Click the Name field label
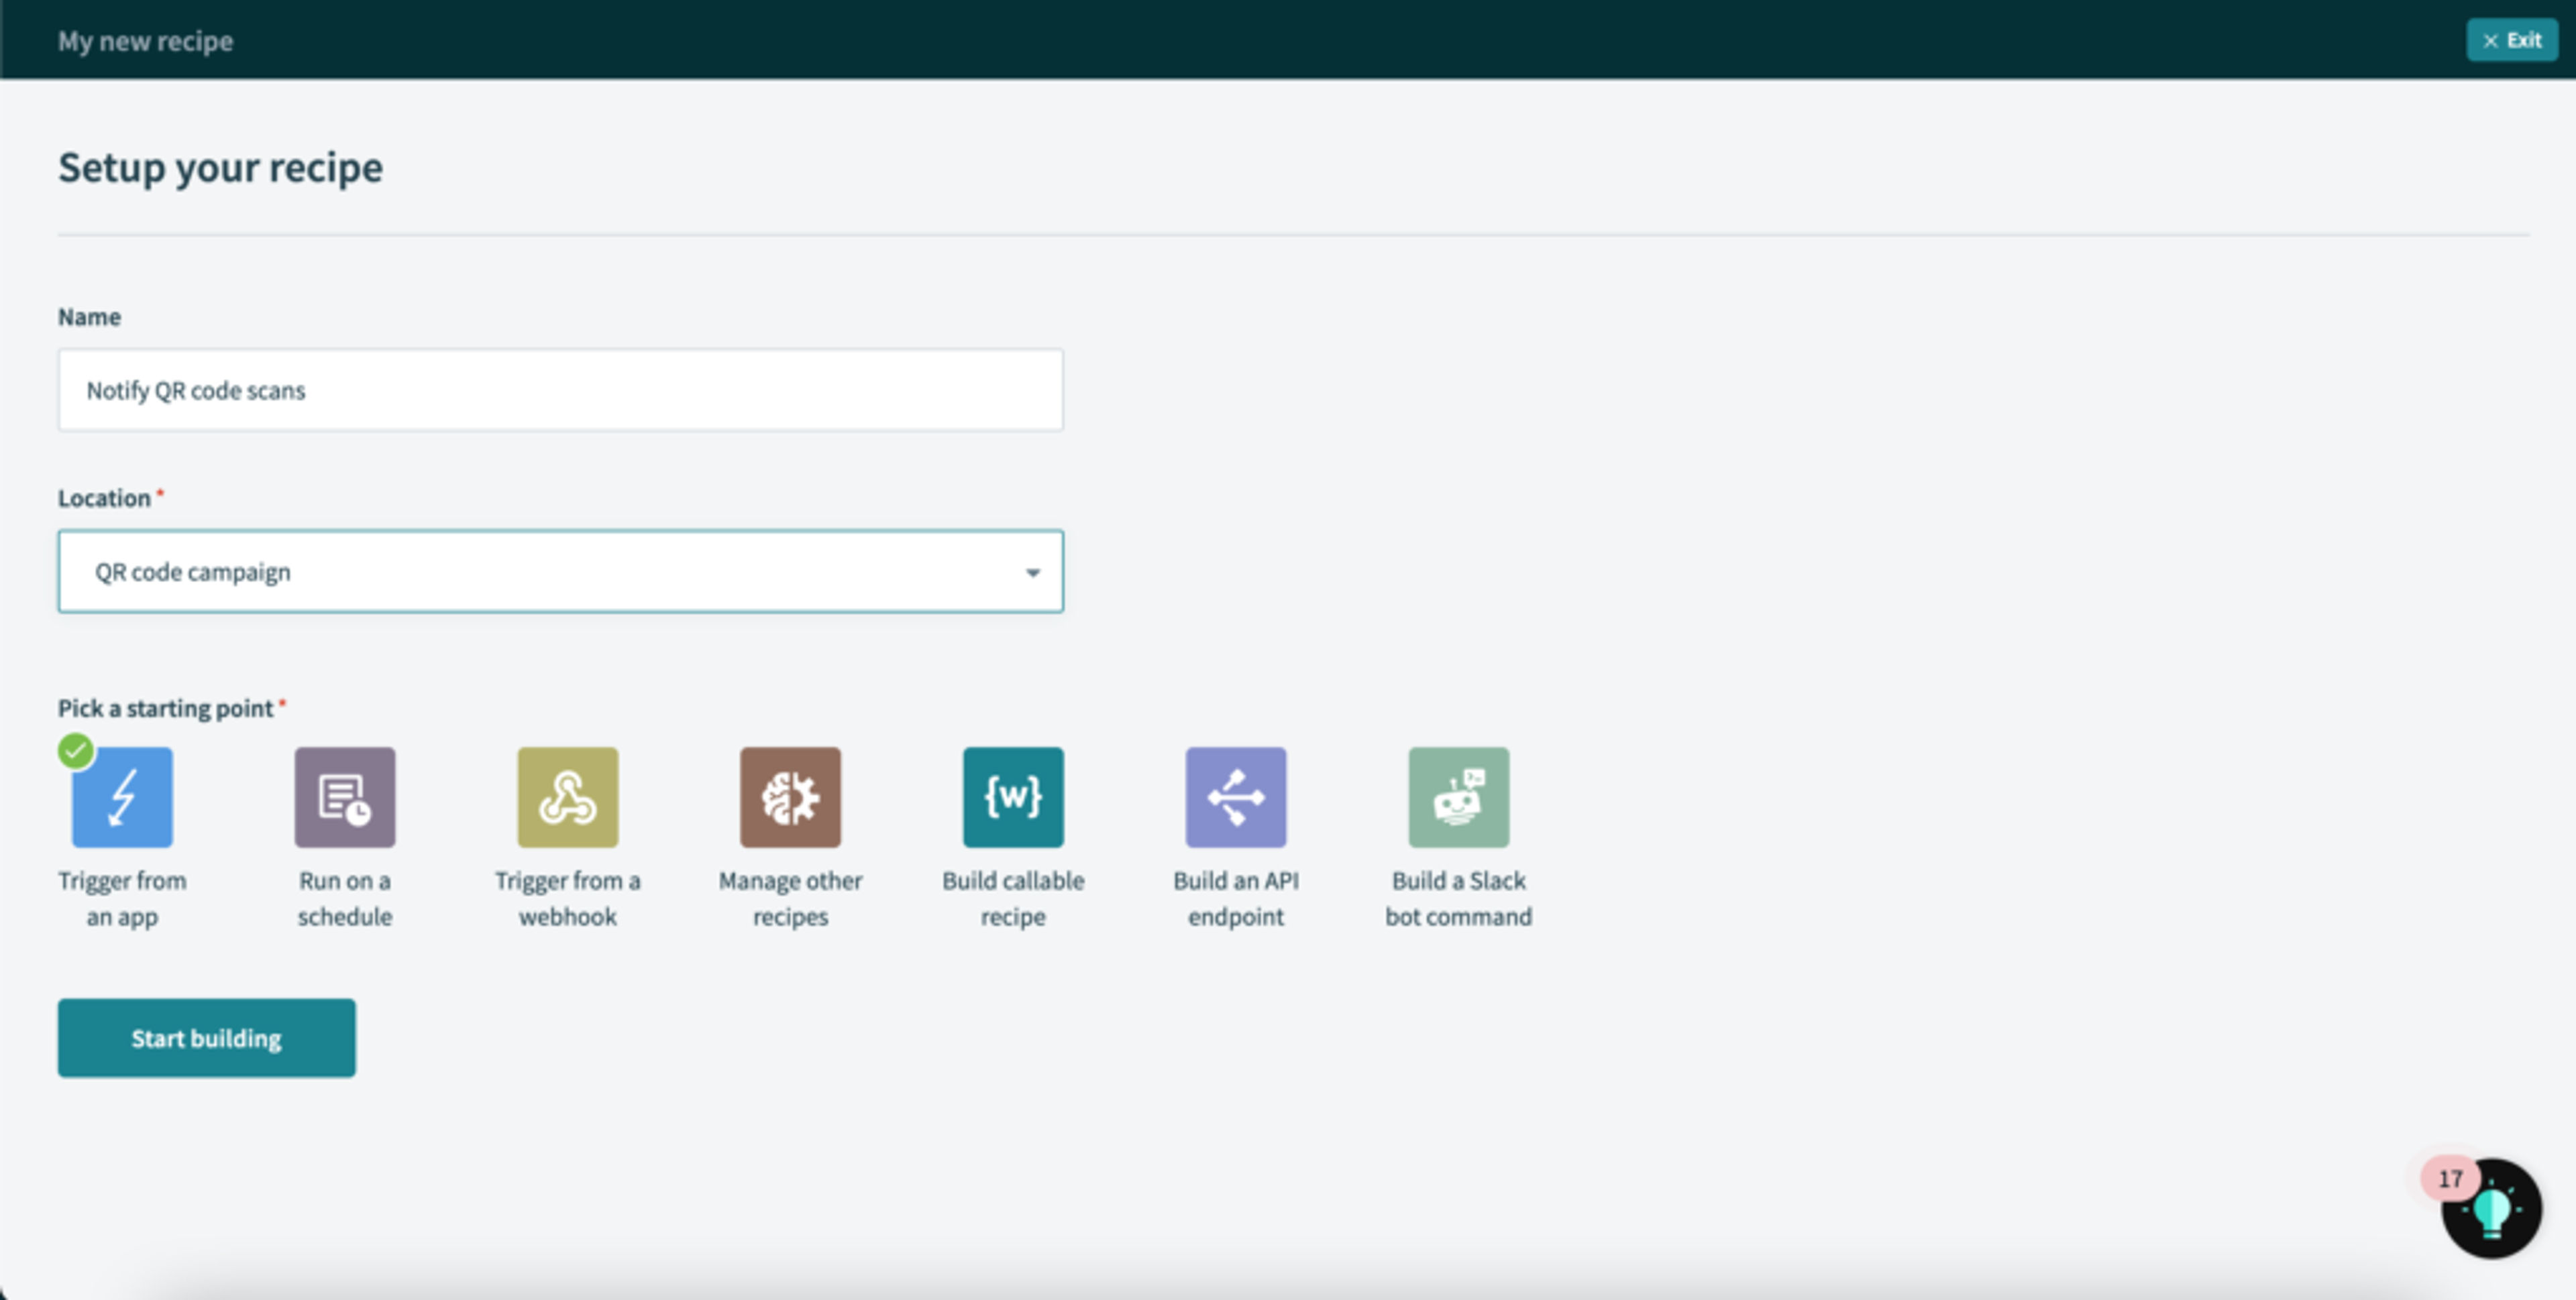This screenshot has width=2576, height=1300. pyautogui.click(x=89, y=316)
